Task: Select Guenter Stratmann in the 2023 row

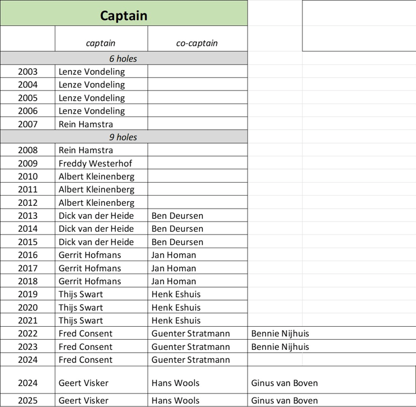Action: [190, 347]
